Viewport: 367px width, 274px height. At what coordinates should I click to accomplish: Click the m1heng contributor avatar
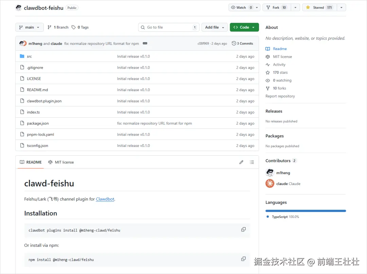[x=270, y=173]
